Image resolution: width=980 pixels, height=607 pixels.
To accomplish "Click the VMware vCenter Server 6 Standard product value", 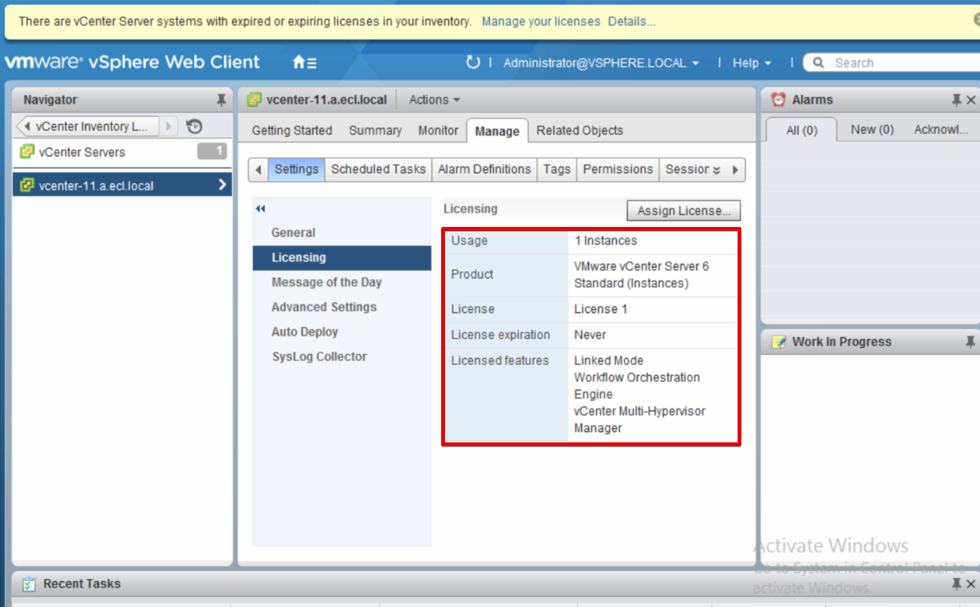I will [641, 275].
